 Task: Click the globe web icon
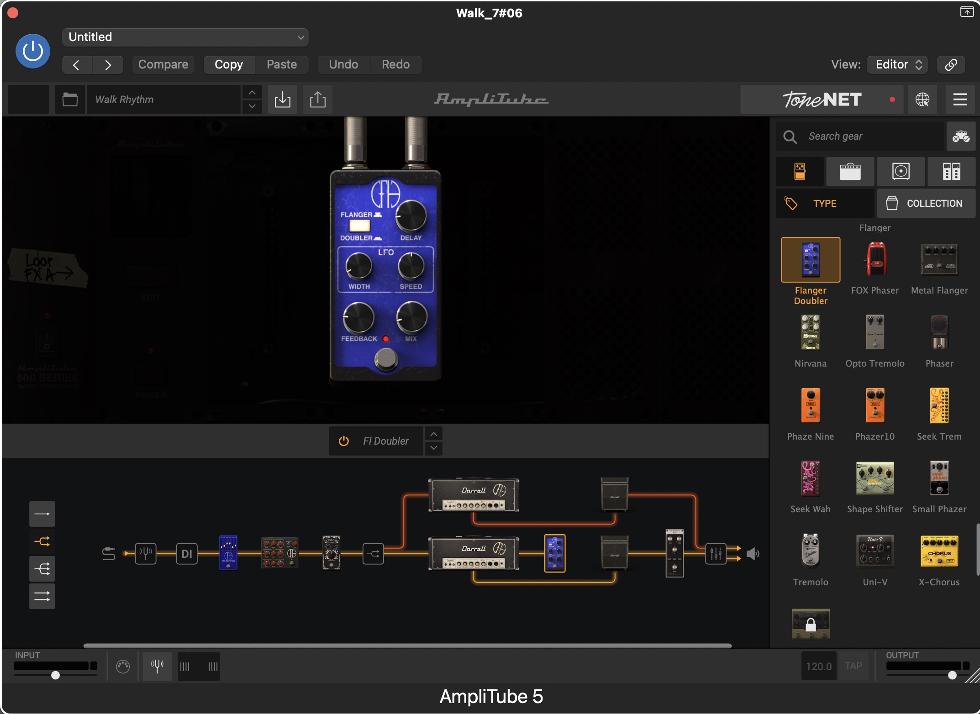pyautogui.click(x=922, y=99)
